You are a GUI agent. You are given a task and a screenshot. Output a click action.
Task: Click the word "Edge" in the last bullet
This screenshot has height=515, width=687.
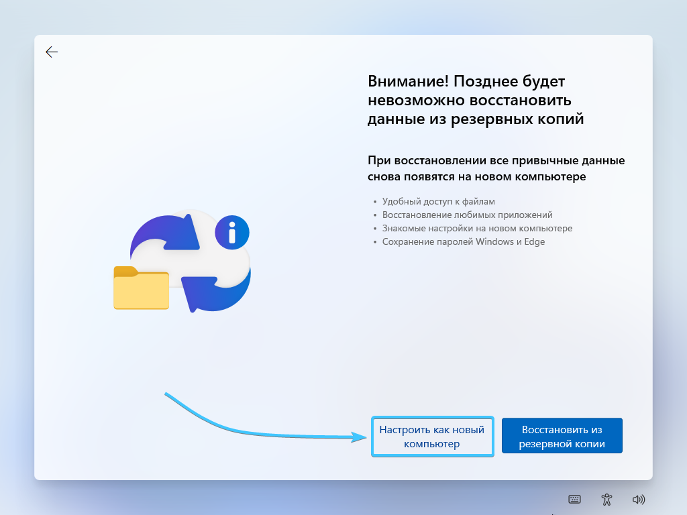click(x=534, y=241)
